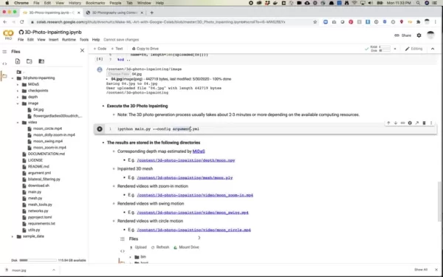The width and height of the screenshot is (443, 277).
Task: Open the MiDaS hyperlink
Action: pos(199,151)
